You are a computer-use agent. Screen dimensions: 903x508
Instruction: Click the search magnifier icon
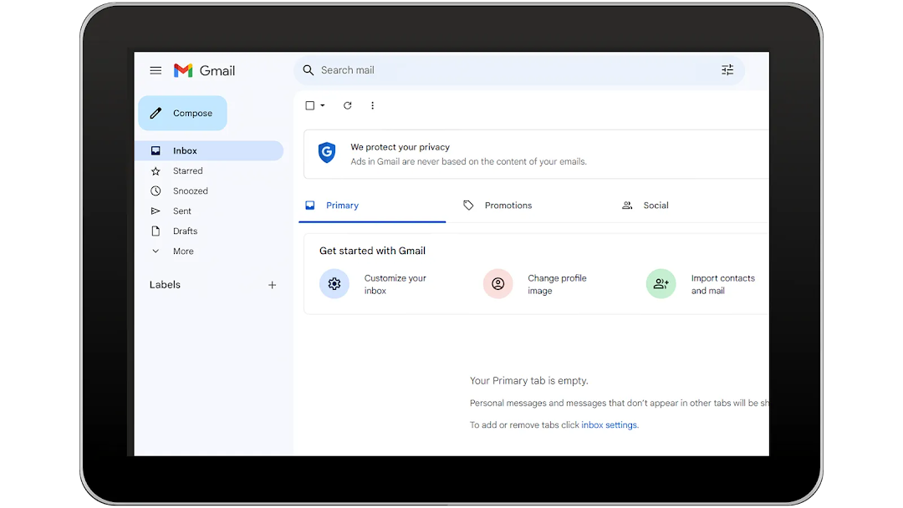(x=308, y=70)
